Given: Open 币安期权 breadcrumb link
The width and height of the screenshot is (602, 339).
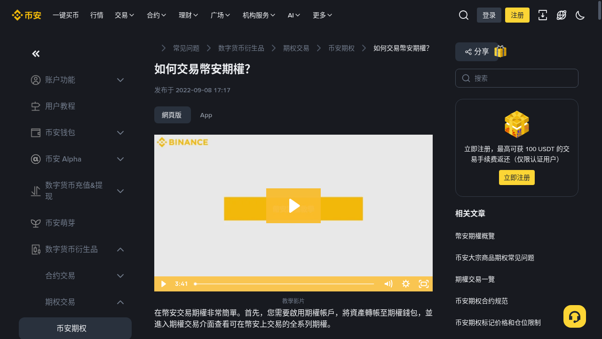Looking at the screenshot, I should coord(341,48).
